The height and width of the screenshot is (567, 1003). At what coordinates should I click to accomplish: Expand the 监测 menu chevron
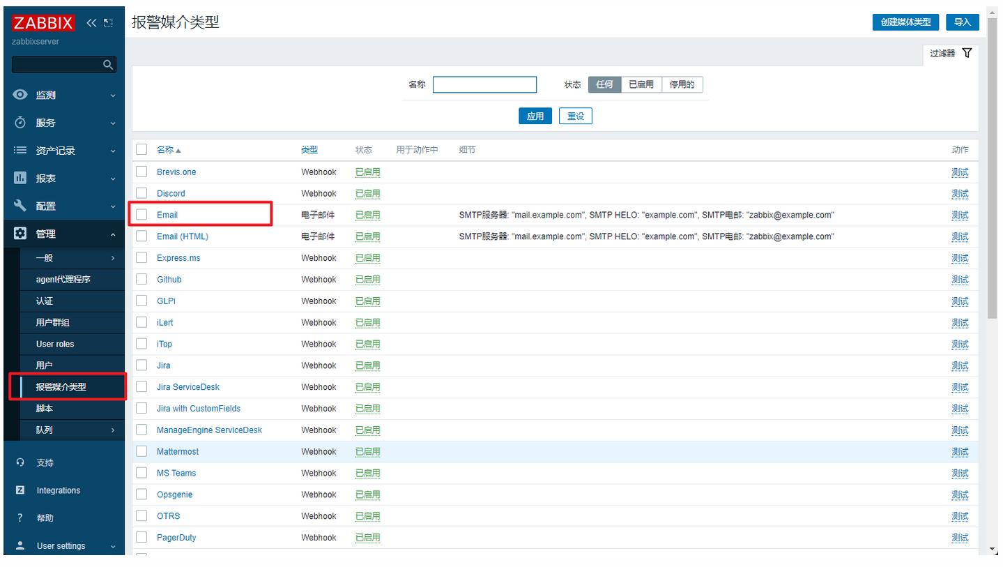click(113, 96)
